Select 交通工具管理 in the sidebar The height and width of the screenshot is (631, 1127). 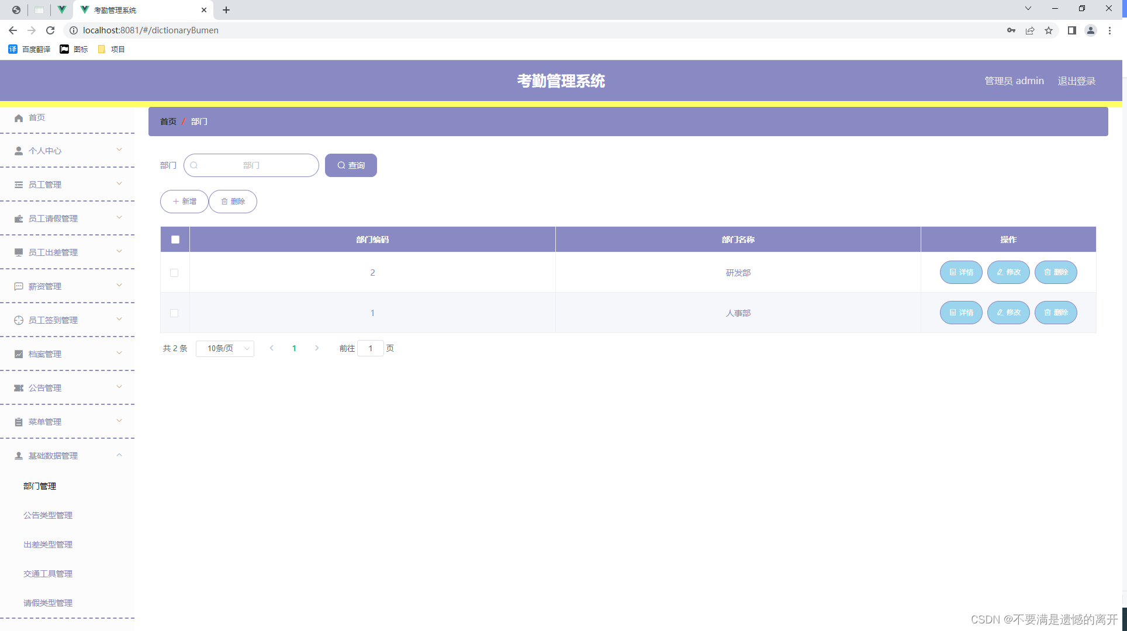(x=48, y=574)
